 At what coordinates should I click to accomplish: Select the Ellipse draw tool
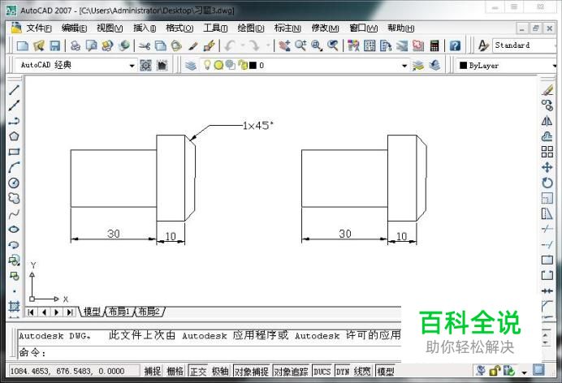[x=14, y=230]
